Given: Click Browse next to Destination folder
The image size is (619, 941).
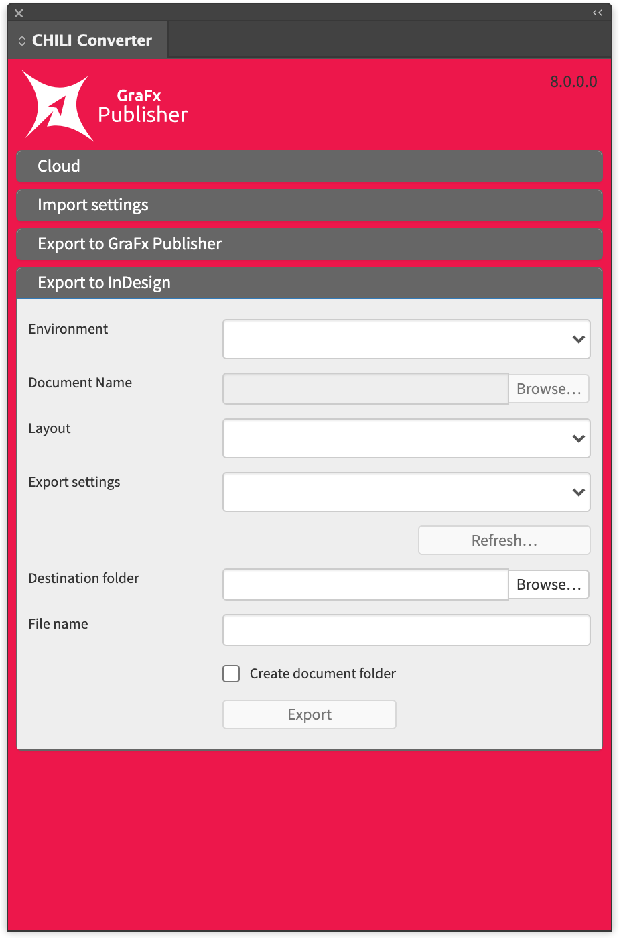Looking at the screenshot, I should (549, 584).
